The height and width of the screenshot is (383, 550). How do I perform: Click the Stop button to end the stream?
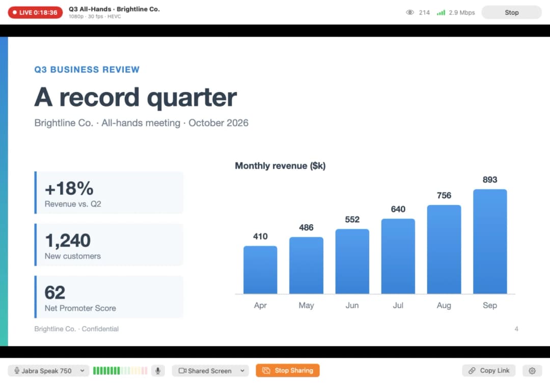pos(511,12)
